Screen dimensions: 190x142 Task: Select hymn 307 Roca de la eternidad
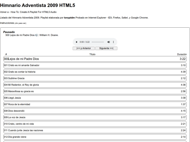95,104
